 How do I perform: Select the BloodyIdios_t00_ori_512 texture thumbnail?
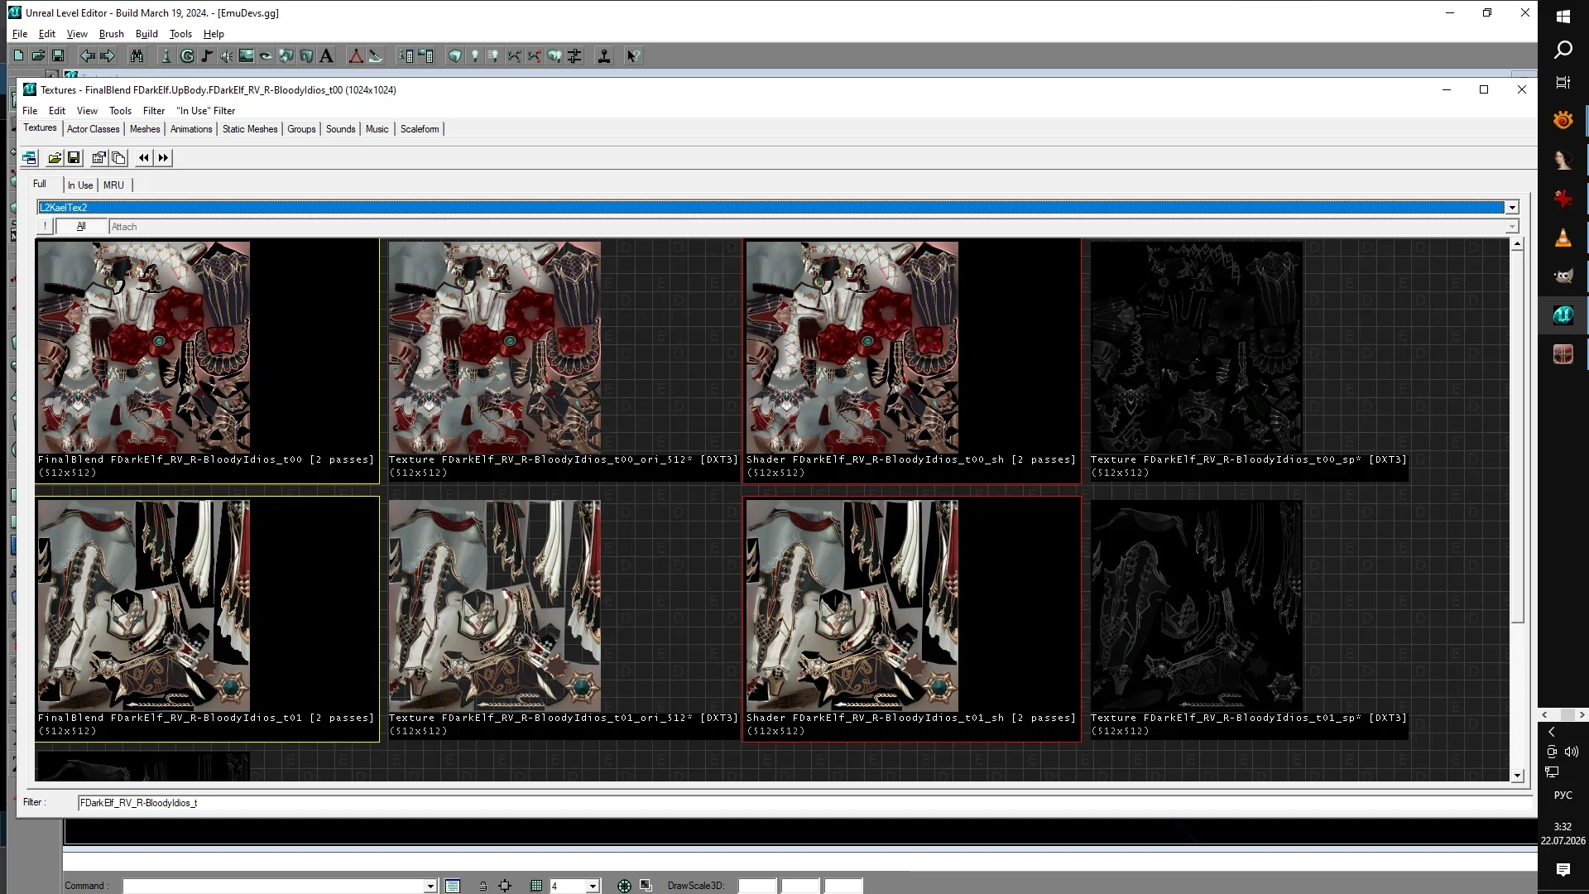point(495,347)
